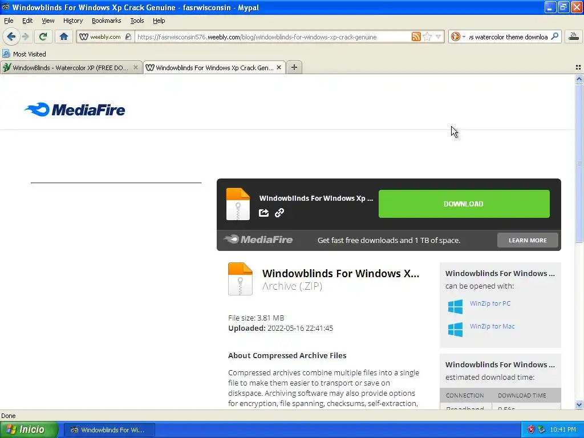Open the Bookmarks menu
This screenshot has height=438, width=584.
click(x=107, y=21)
